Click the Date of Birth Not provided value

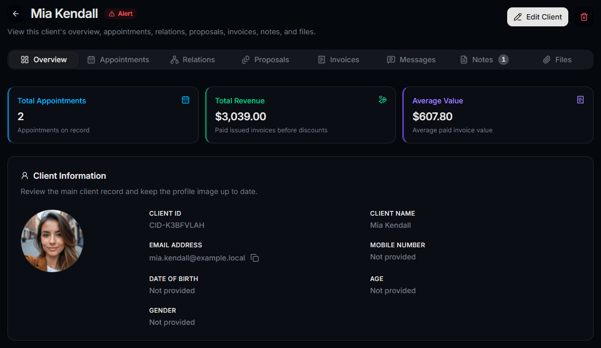pos(172,291)
